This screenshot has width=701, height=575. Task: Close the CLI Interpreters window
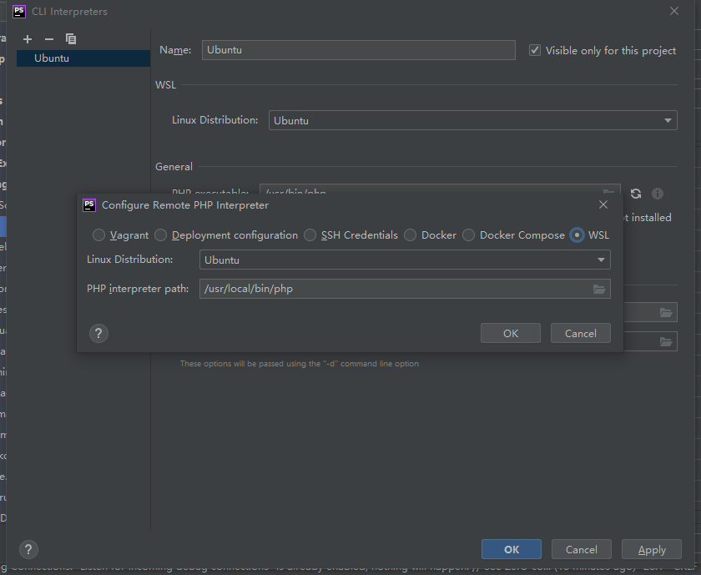[x=674, y=11]
